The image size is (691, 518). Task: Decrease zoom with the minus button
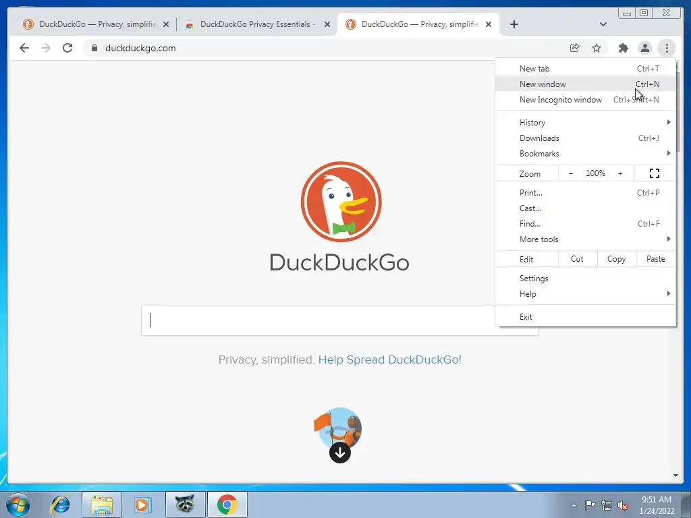pyautogui.click(x=571, y=173)
